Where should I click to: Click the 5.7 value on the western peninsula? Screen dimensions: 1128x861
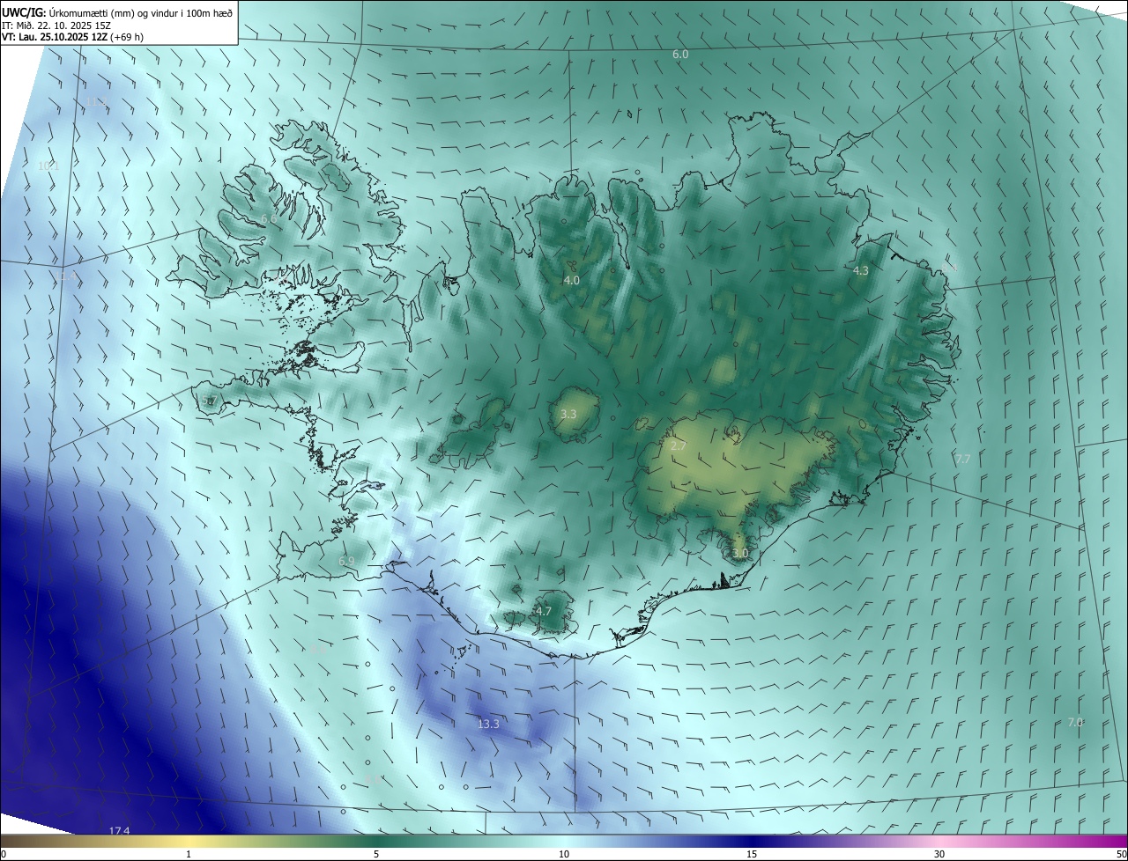[x=209, y=401]
